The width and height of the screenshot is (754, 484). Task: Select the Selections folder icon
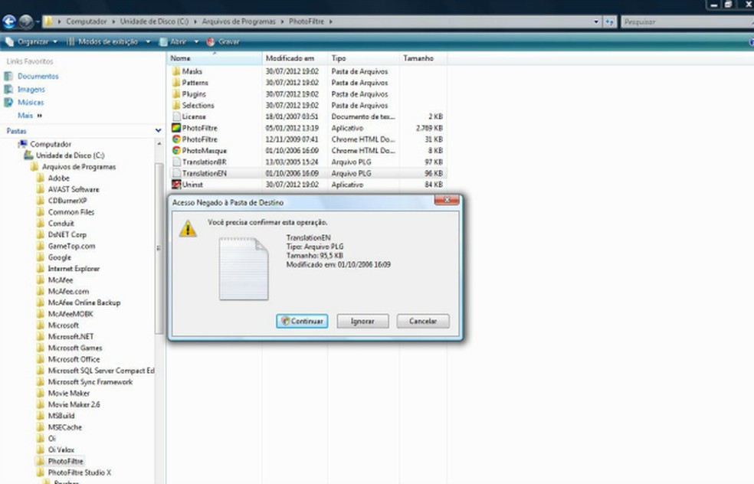click(176, 105)
